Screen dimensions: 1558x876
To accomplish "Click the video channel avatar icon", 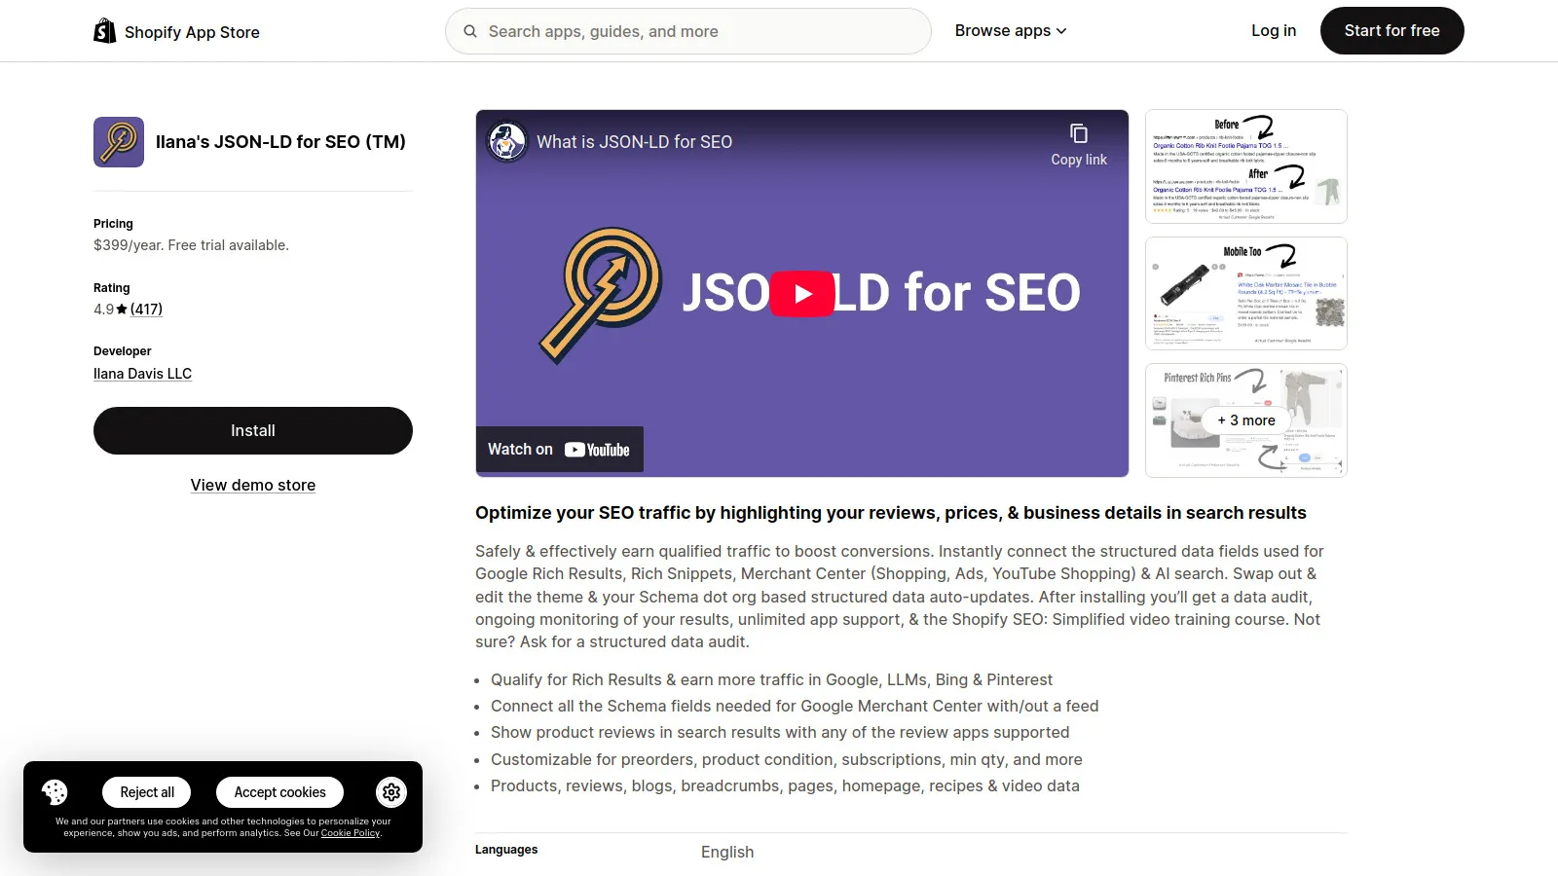I will point(507,142).
